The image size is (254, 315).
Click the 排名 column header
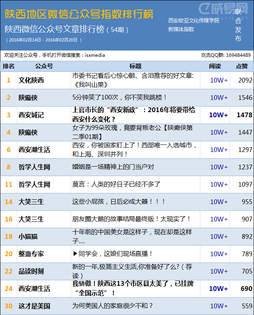pos(8,66)
